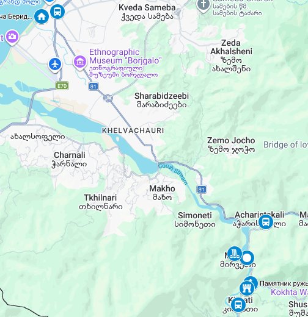Click the white circle marker beside the waterfall
The image size is (308, 317).
pos(247,258)
